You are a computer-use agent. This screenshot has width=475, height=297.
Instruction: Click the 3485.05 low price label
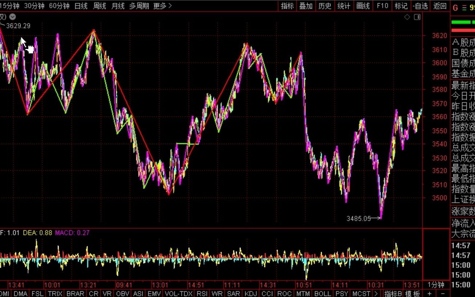click(358, 219)
